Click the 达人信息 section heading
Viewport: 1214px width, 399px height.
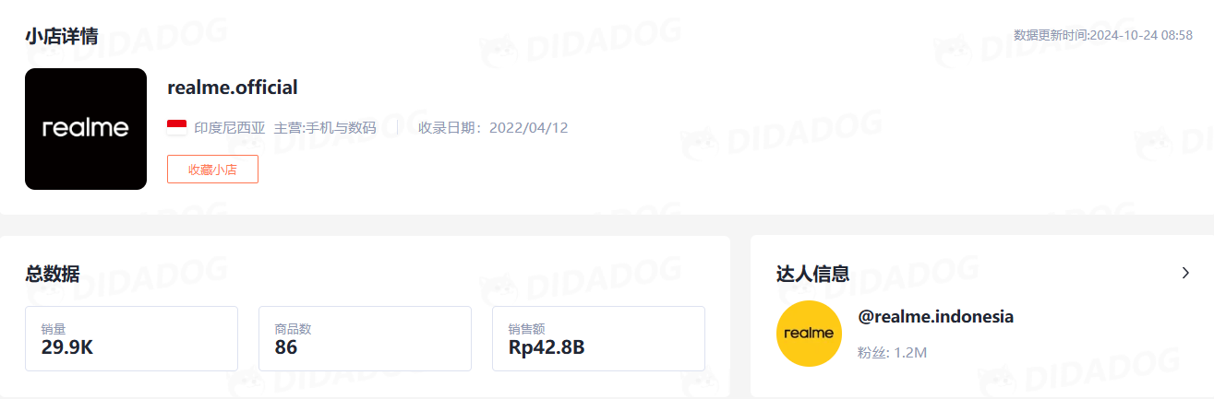pyautogui.click(x=813, y=274)
